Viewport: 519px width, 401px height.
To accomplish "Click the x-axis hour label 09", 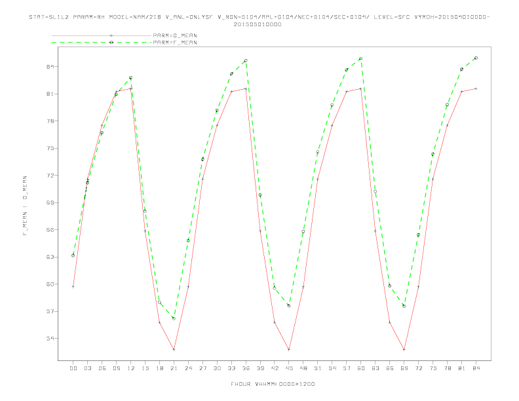I will point(117,368).
